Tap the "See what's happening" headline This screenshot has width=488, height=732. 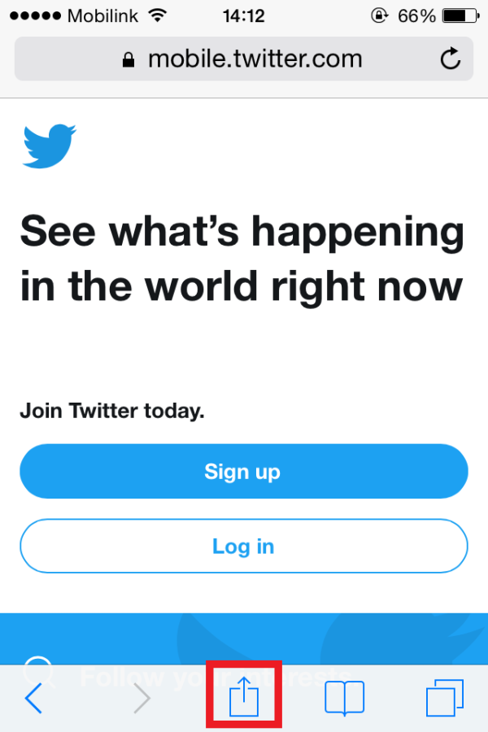coord(242,259)
